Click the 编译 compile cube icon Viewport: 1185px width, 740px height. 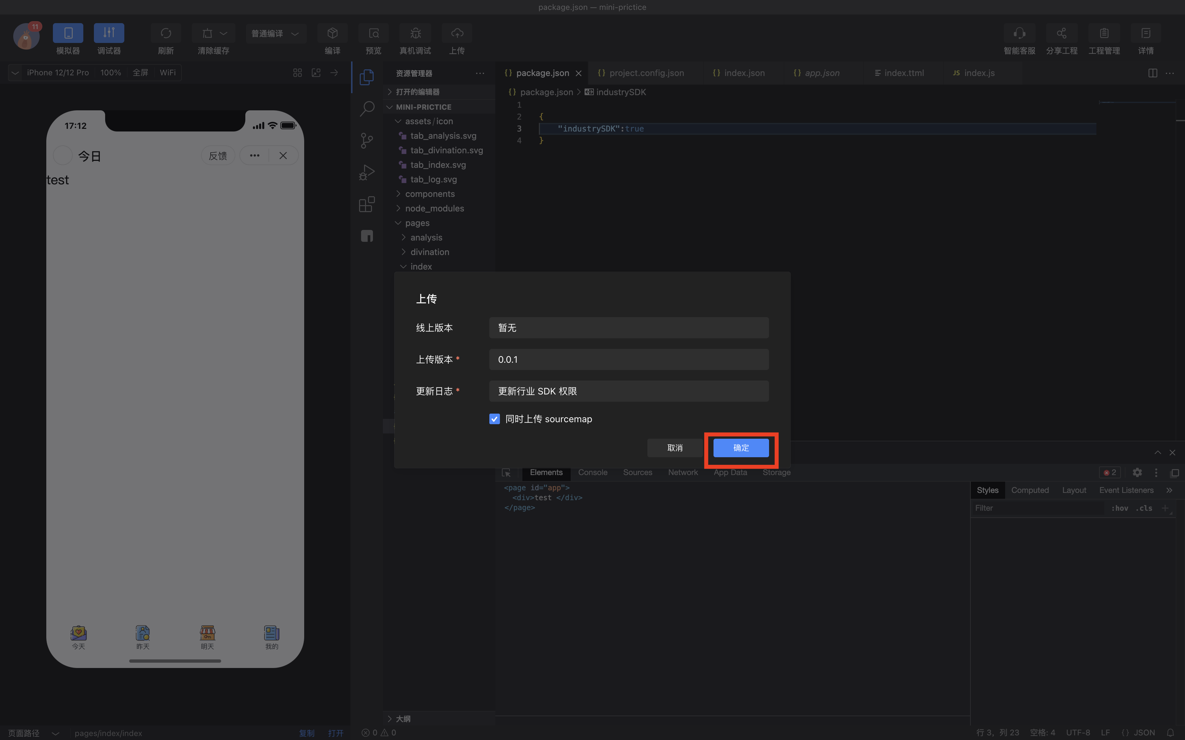[333, 33]
